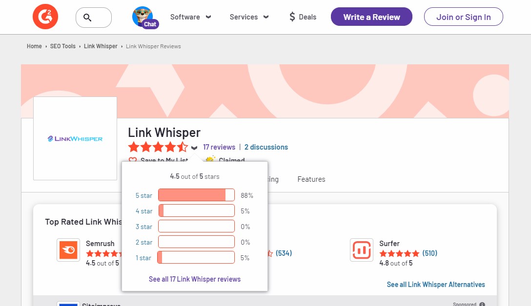Open the Semrush product name

tap(100, 244)
